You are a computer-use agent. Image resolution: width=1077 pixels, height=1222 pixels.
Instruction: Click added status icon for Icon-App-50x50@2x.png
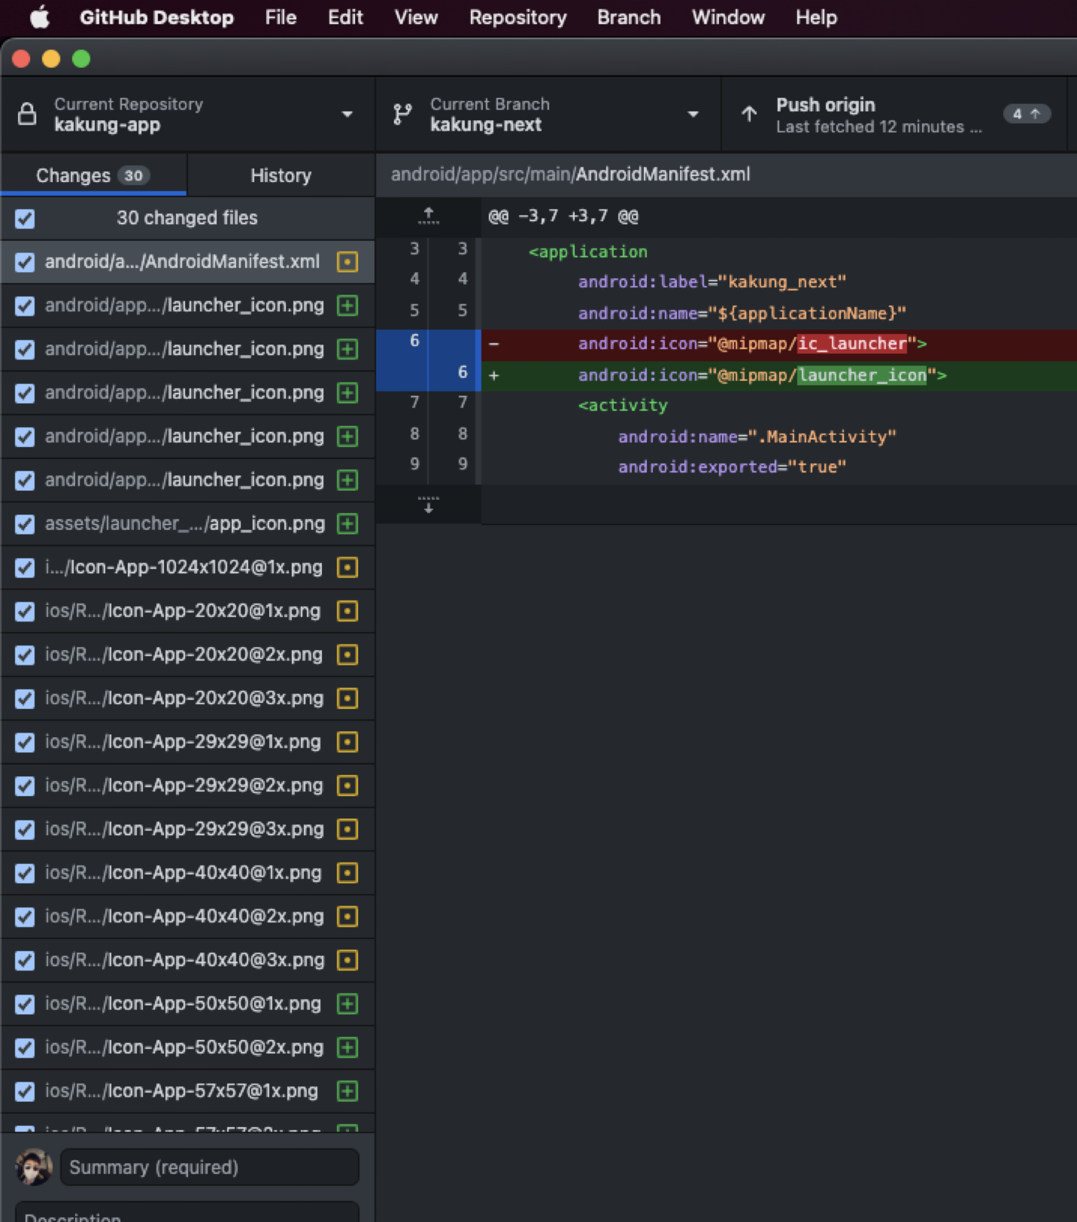click(x=347, y=1048)
